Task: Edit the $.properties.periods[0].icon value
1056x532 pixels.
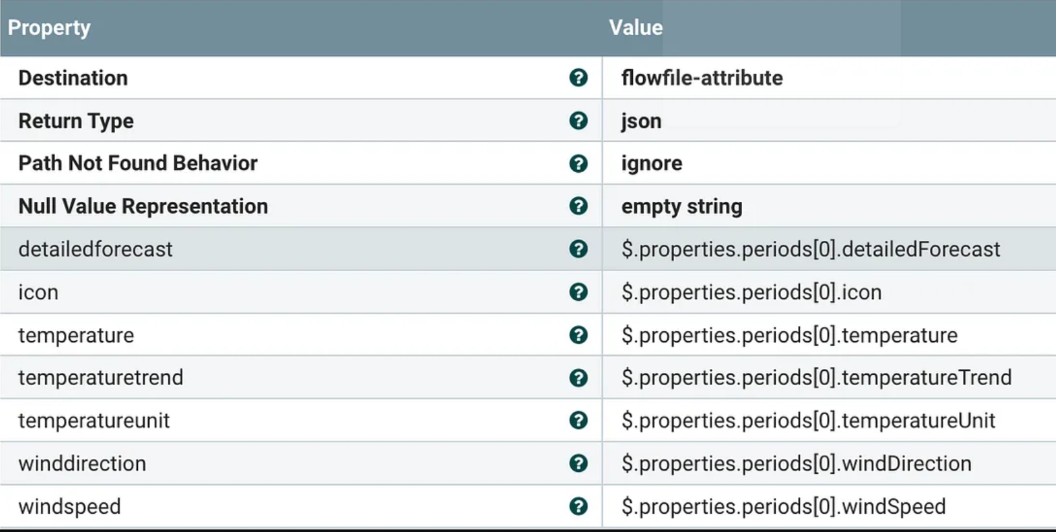Action: tap(751, 292)
